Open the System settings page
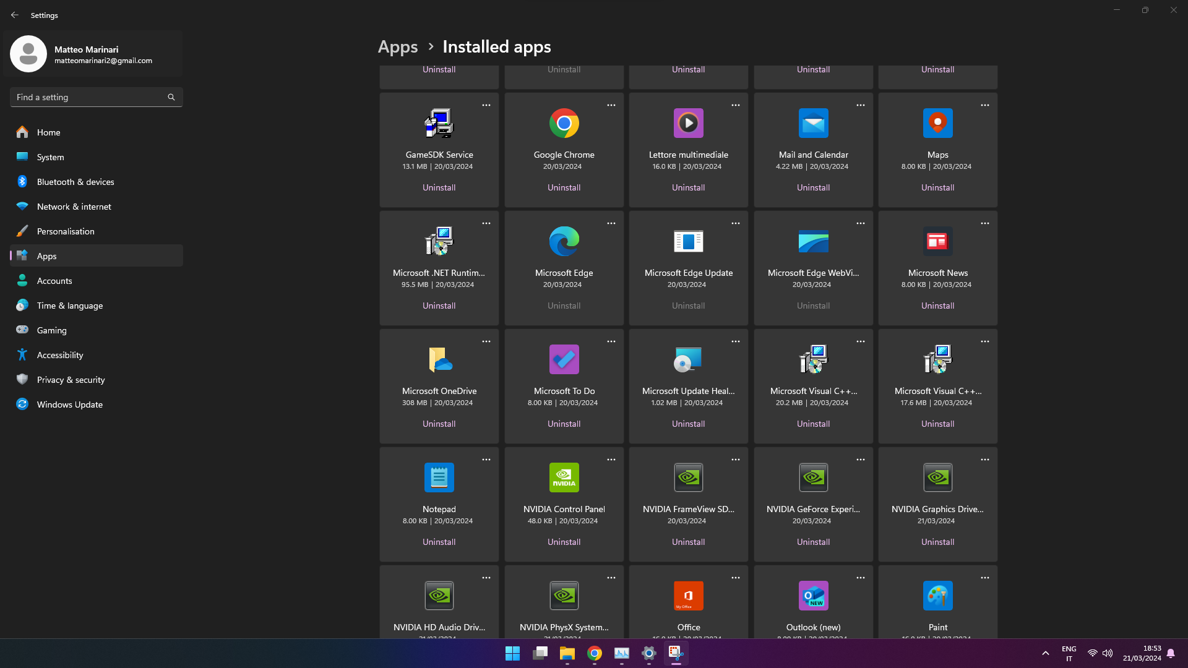The width and height of the screenshot is (1188, 668). click(97, 157)
